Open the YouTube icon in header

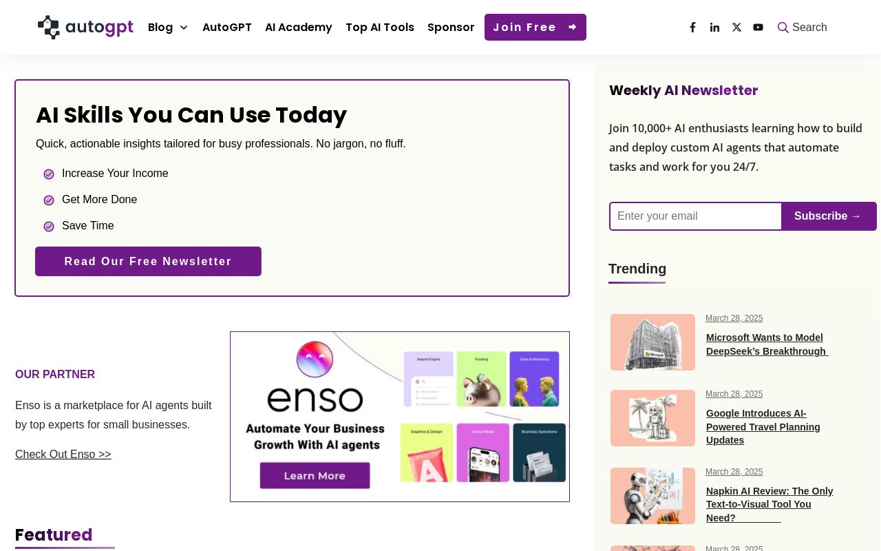758,28
